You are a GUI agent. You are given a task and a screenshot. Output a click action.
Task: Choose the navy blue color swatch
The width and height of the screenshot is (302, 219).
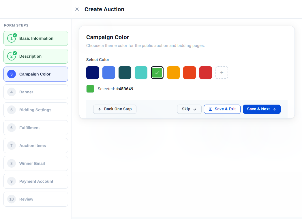pos(93,73)
